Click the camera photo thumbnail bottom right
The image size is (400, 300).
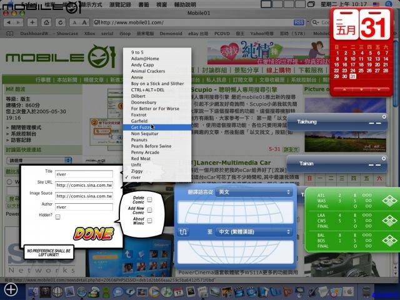(346, 265)
